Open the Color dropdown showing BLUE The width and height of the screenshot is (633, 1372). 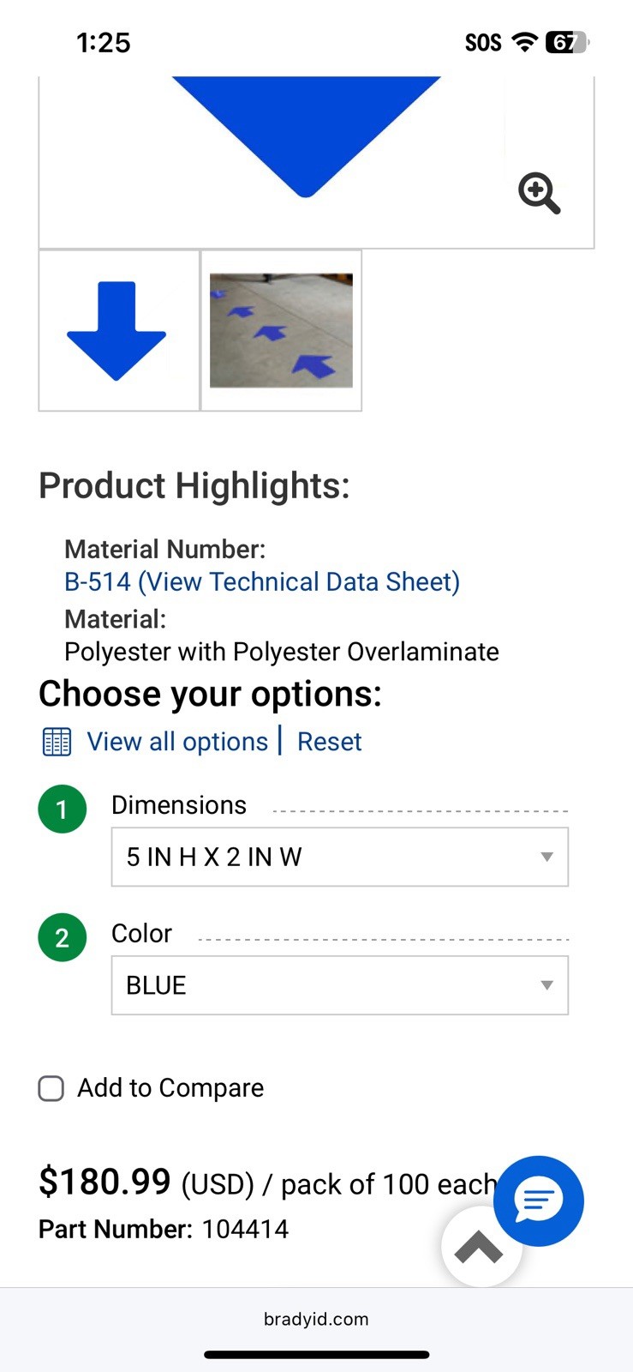(340, 985)
